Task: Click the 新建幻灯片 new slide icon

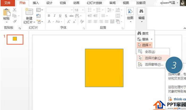Action: (x=29, y=12)
